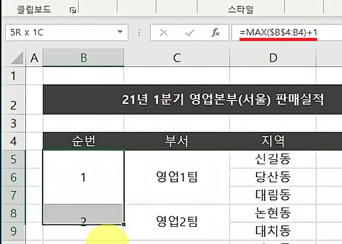Select column C header

177,58
